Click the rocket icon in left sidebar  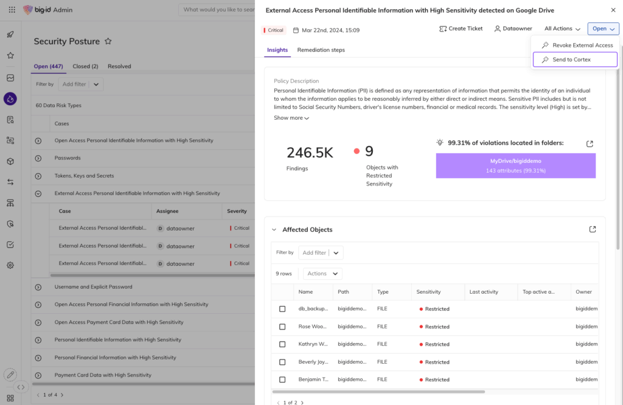(x=10, y=35)
